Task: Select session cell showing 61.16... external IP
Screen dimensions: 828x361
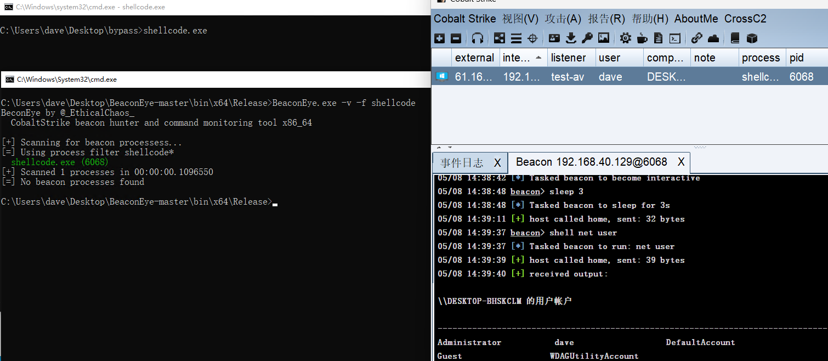Action: click(x=475, y=77)
